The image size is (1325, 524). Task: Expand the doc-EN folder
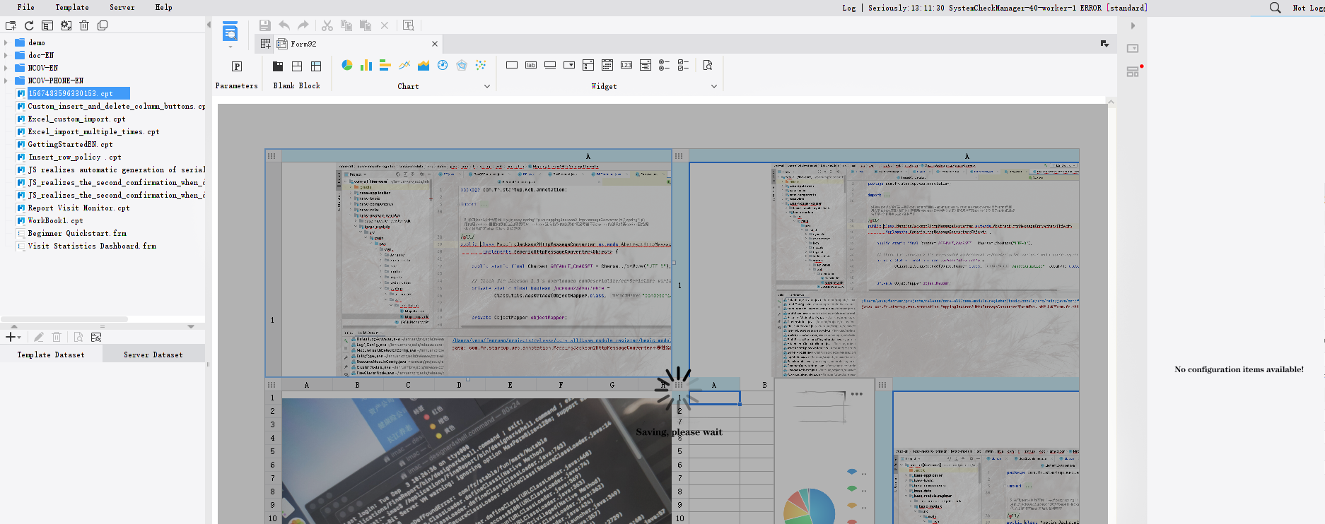coord(6,55)
